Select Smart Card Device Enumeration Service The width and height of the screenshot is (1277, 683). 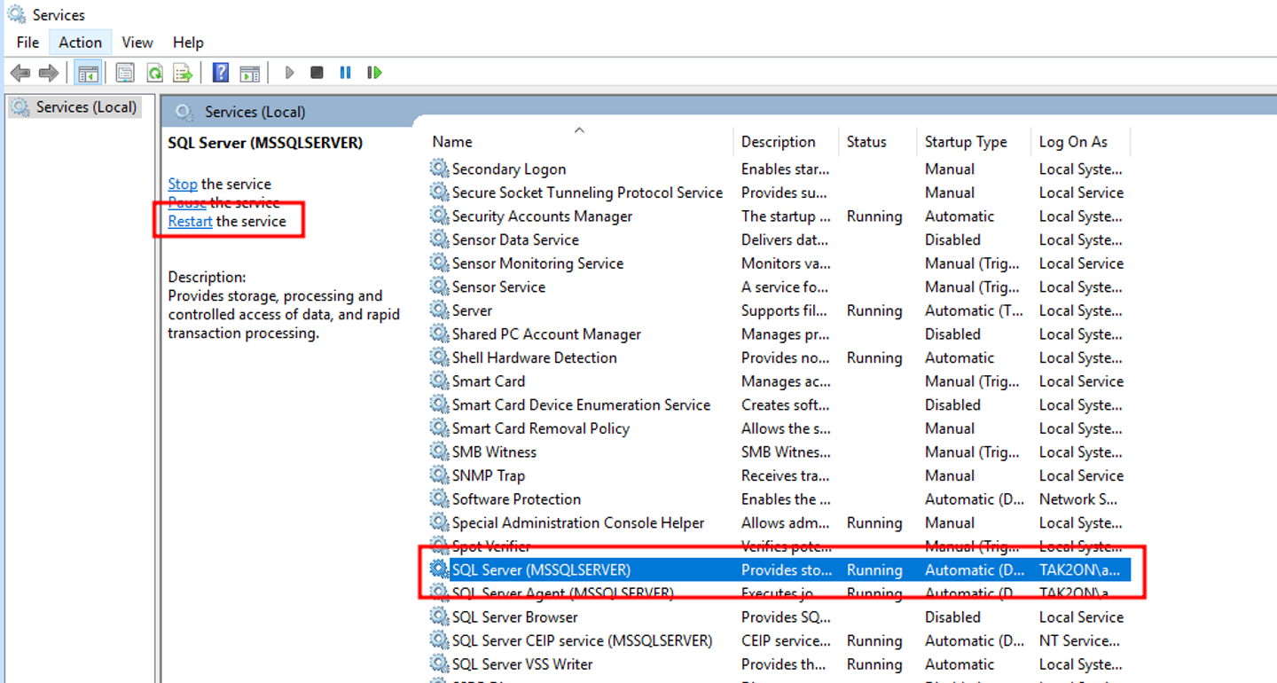(779, 404)
